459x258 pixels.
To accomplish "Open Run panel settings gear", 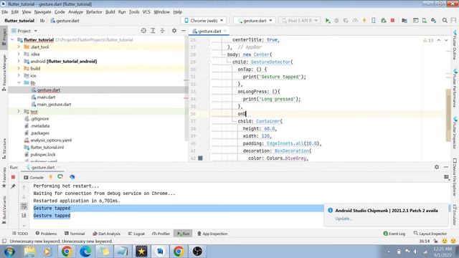I will click(437, 167).
